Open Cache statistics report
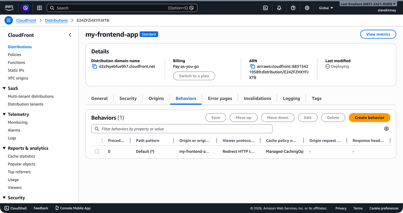This screenshot has width=403, height=213. [x=21, y=156]
